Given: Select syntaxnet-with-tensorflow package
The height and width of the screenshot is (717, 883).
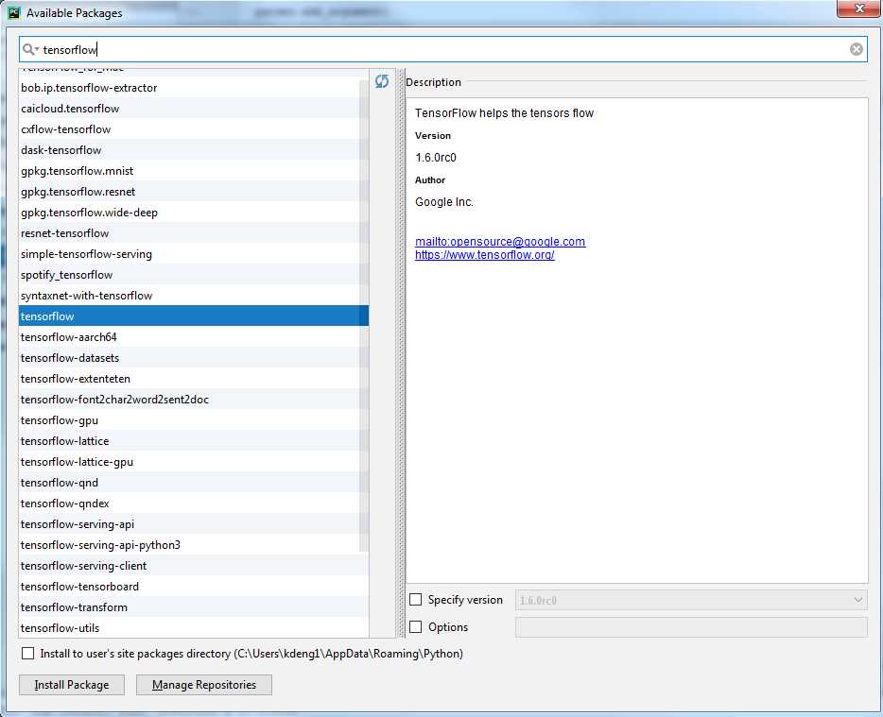Looking at the screenshot, I should (194, 296).
